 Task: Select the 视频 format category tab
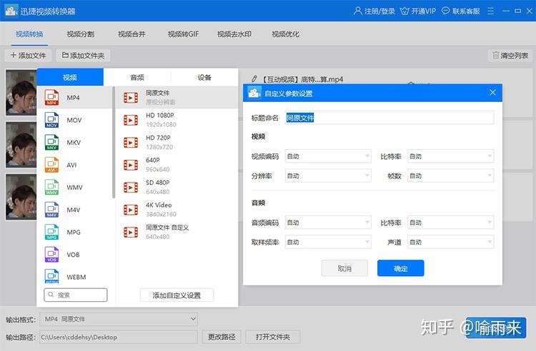point(70,77)
